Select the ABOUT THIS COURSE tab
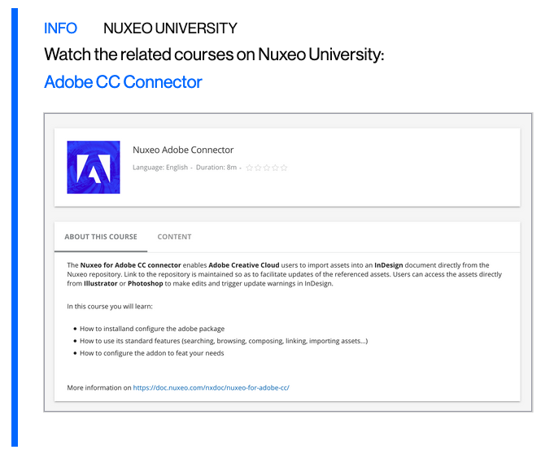Image resolution: width=554 pixels, height=454 pixels. pyautogui.click(x=101, y=237)
